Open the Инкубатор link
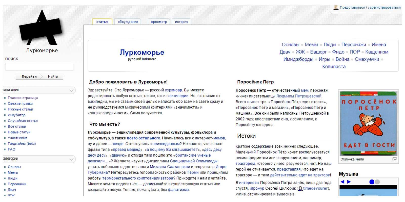405x202 pixels. tap(16, 115)
